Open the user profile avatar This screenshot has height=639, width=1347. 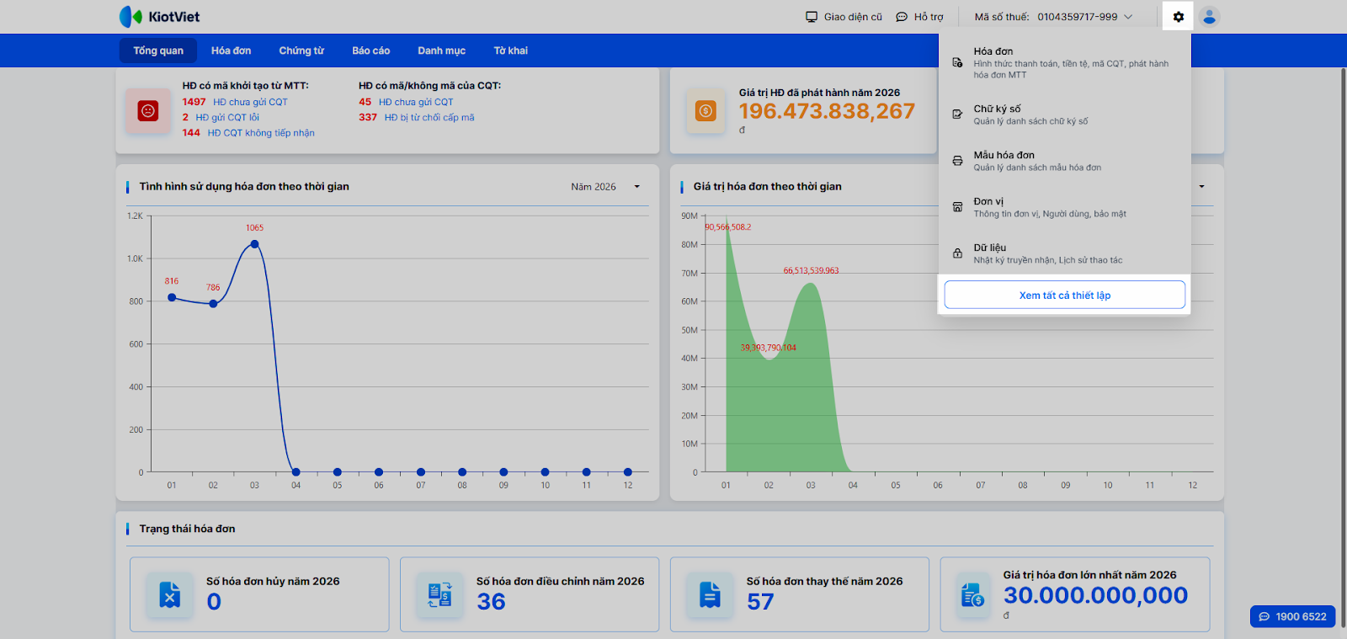[x=1209, y=17]
